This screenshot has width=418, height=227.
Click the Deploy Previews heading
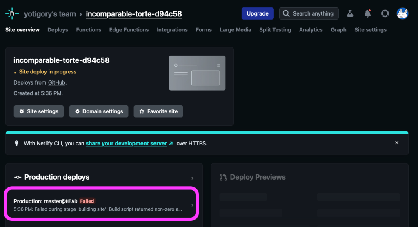(x=258, y=177)
